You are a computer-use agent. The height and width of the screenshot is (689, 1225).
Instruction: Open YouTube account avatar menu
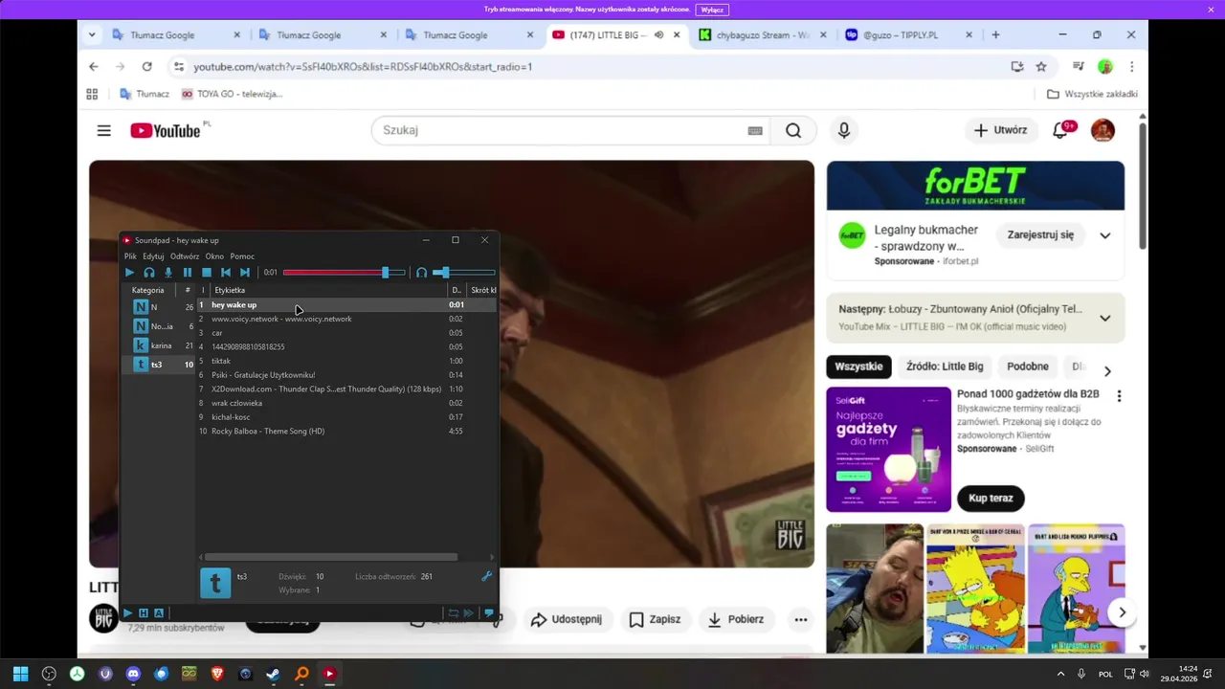pos(1102,130)
